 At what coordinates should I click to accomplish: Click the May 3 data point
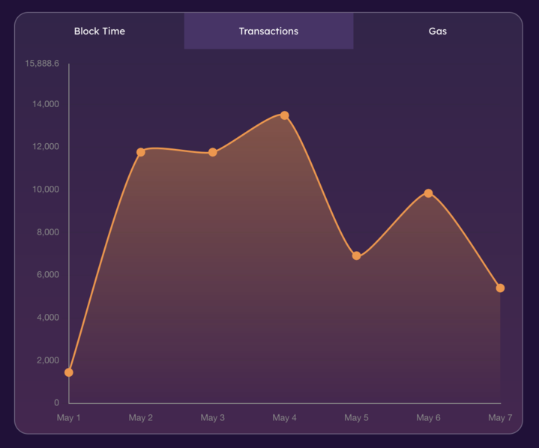click(213, 152)
